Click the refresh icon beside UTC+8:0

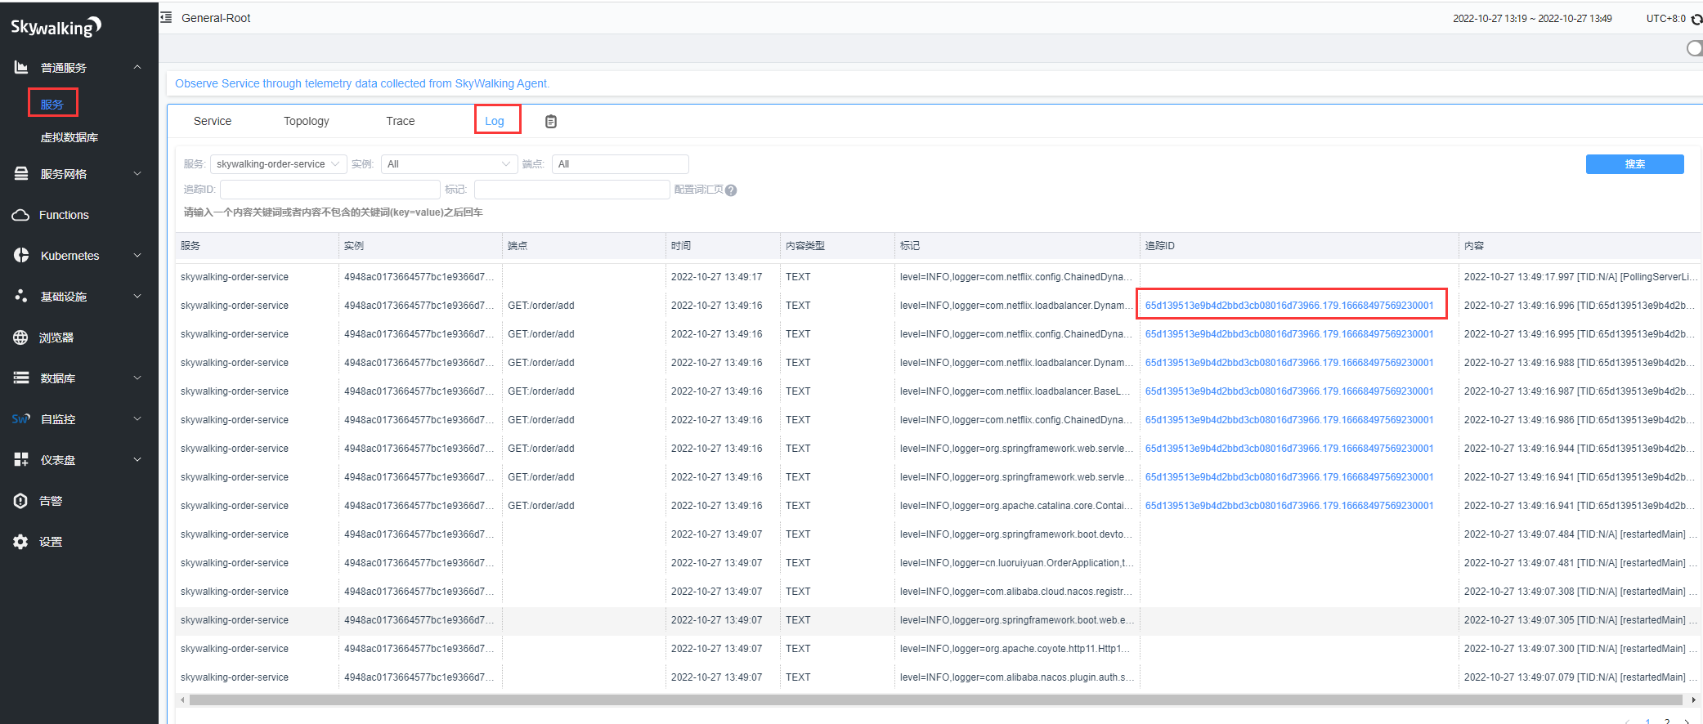coord(1696,19)
